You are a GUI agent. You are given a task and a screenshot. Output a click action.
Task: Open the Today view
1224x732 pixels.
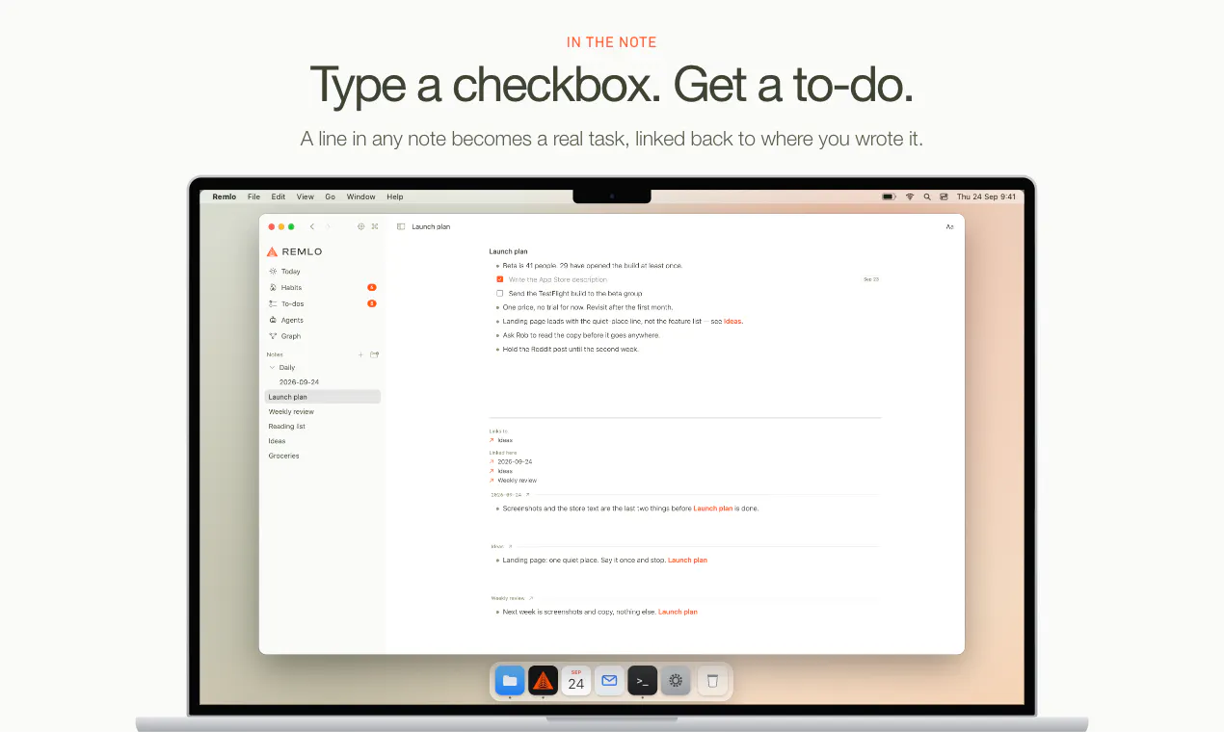(x=284, y=272)
